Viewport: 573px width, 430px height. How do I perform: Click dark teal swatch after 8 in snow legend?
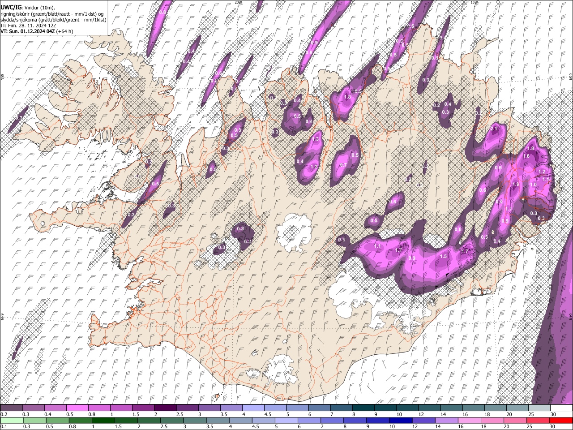pos(363,408)
